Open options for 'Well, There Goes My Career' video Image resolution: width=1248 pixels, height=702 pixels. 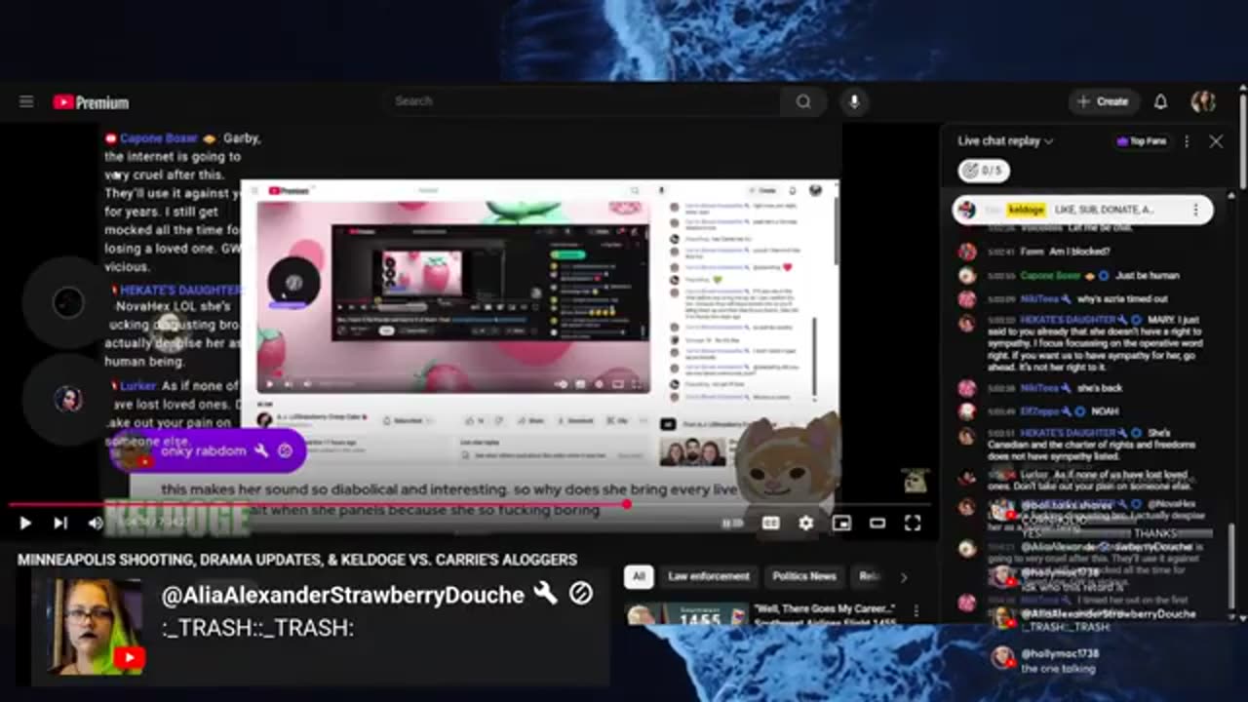click(x=916, y=612)
